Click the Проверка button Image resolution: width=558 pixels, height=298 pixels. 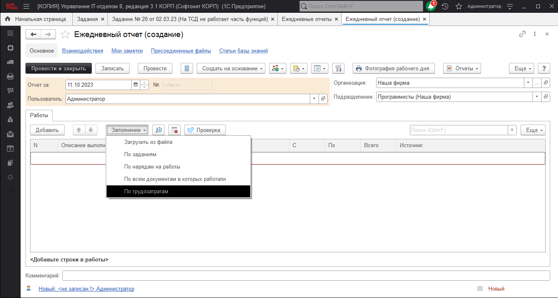pos(205,130)
